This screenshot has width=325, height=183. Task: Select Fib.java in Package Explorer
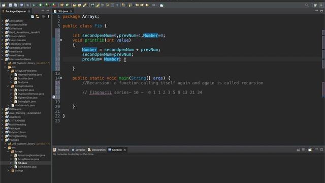click(22, 163)
